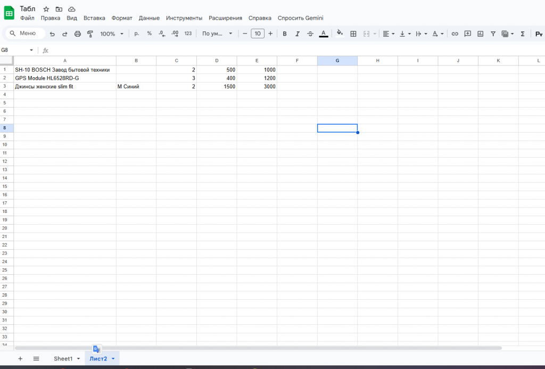This screenshot has width=545, height=369.
Task: Open the text color picker
Action: point(323,34)
